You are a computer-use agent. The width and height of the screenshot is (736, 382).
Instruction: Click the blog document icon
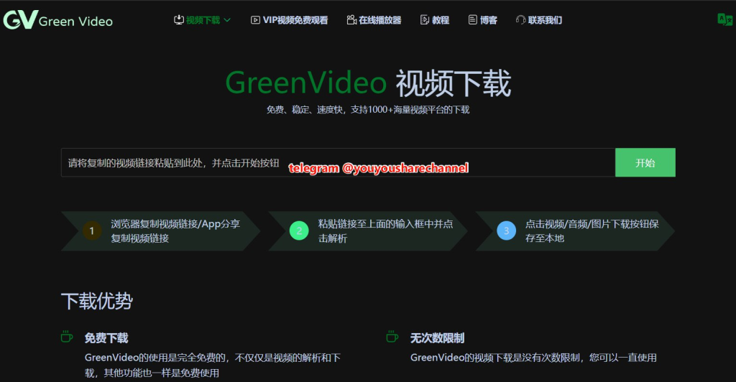(473, 19)
